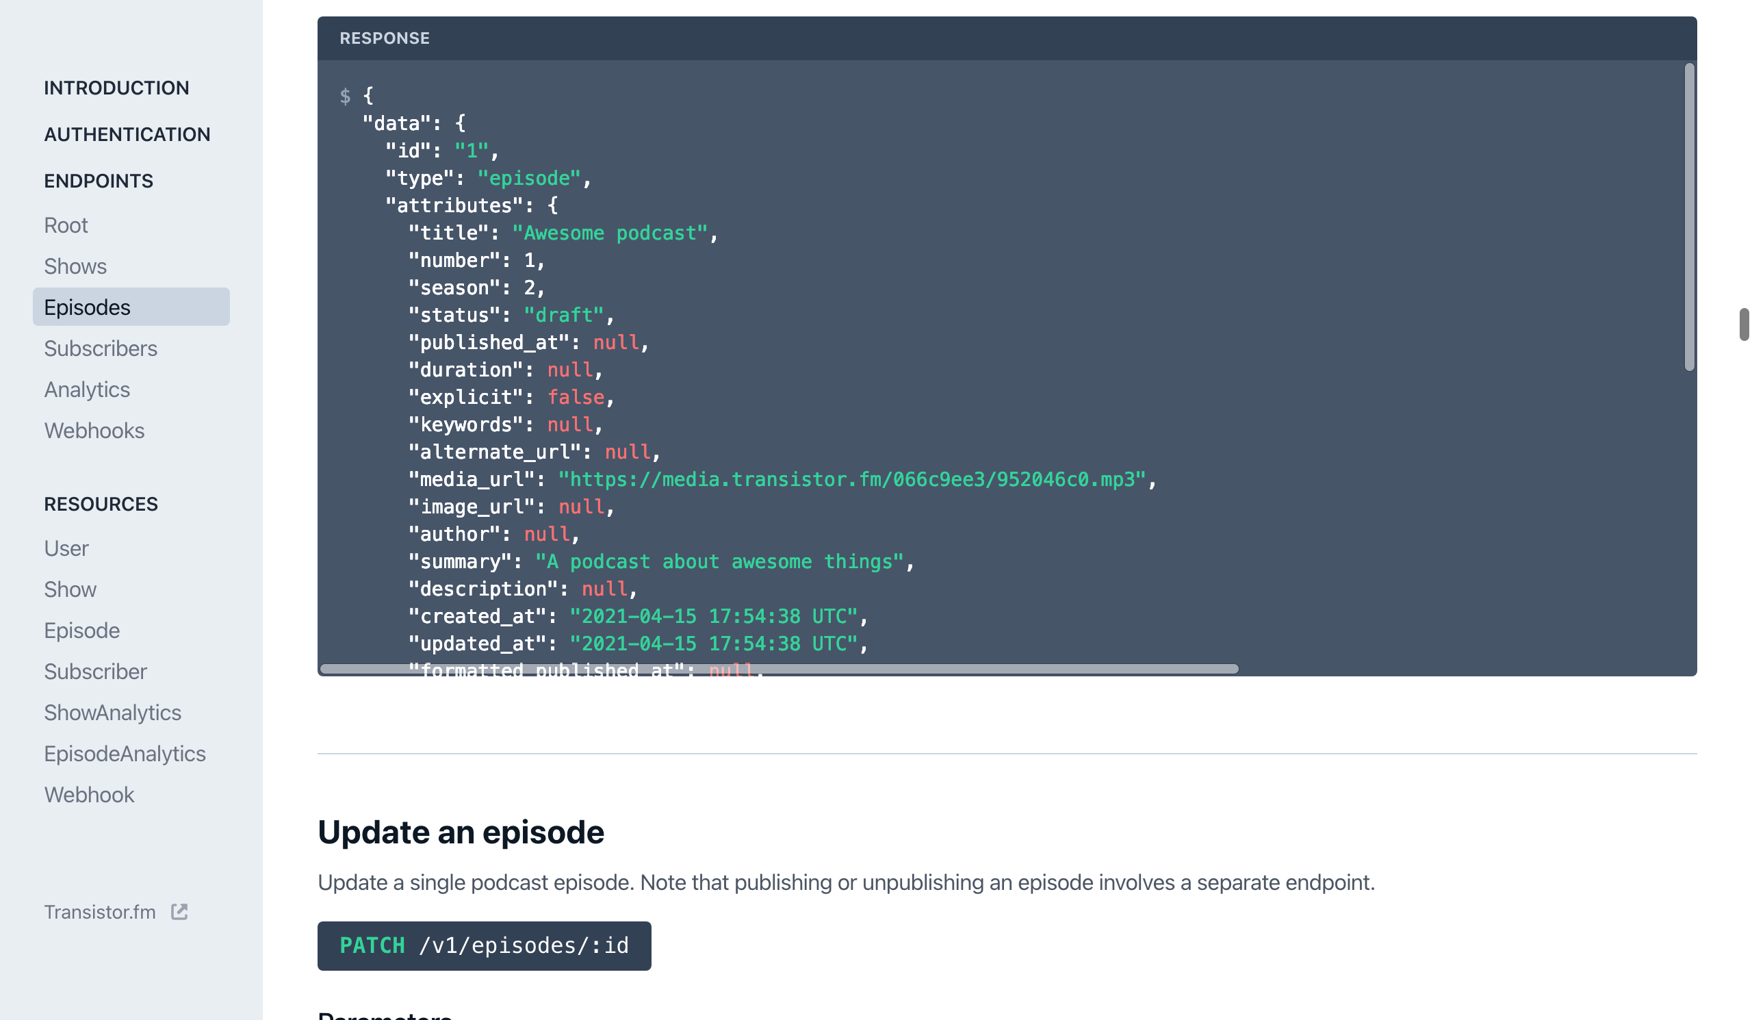Go to the Webhook resource
The image size is (1752, 1020).
(89, 795)
